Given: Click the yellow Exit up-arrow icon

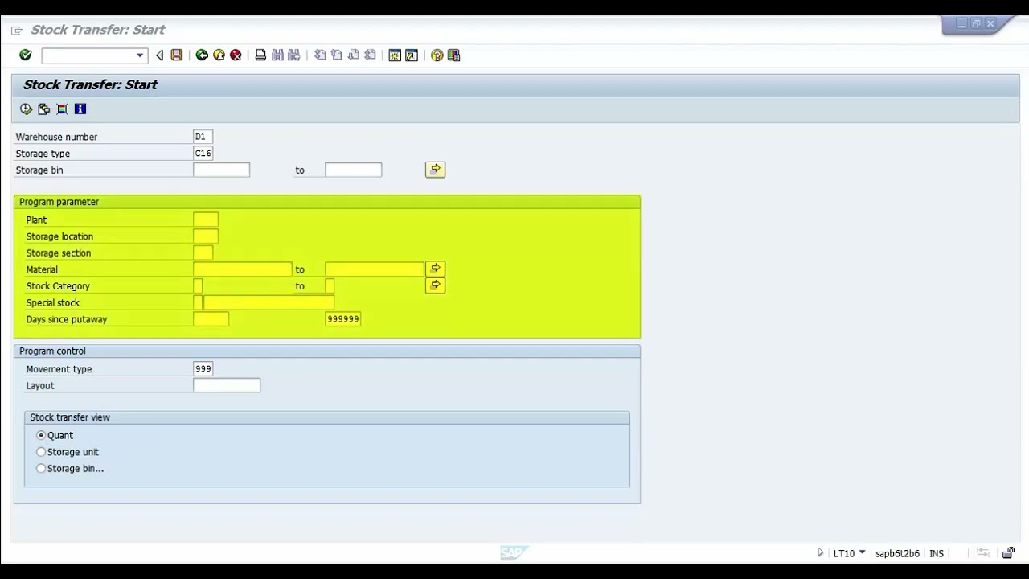Looking at the screenshot, I should (219, 55).
